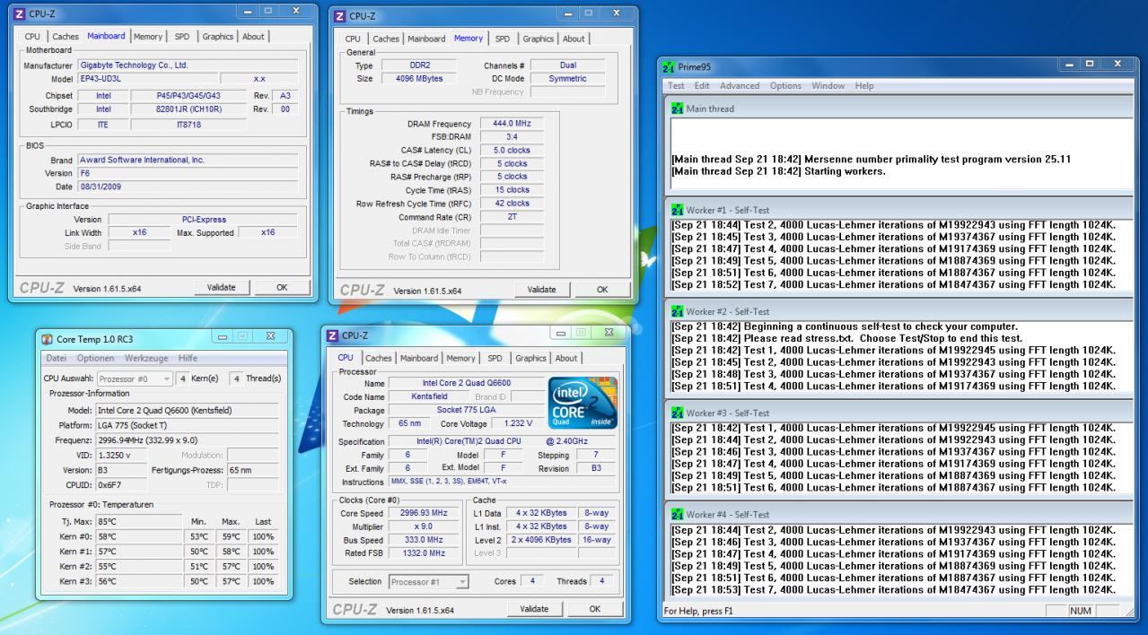Switch to CPU tab in Memory CPU-Z window
The height and width of the screenshot is (635, 1148).
pyautogui.click(x=353, y=39)
